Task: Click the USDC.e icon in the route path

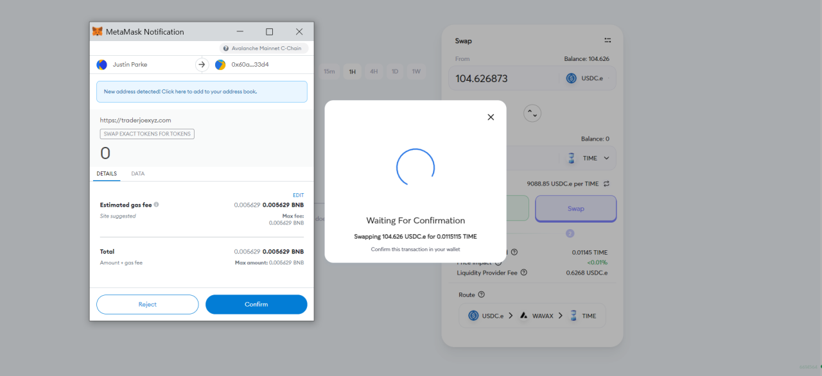Action: (474, 316)
